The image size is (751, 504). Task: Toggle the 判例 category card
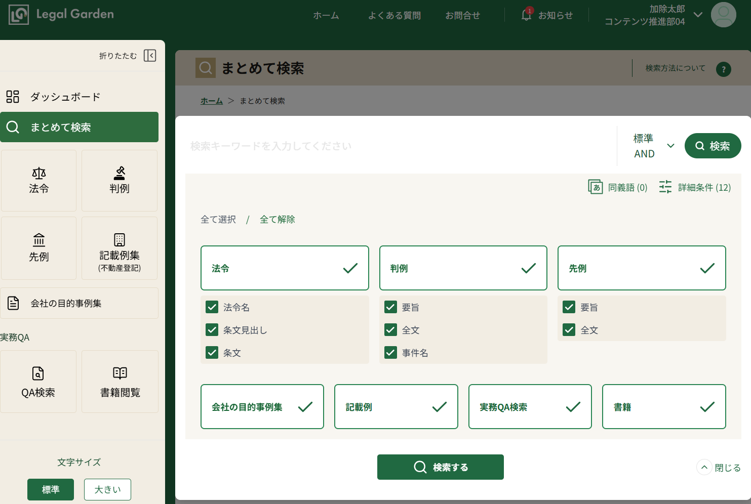click(x=463, y=268)
